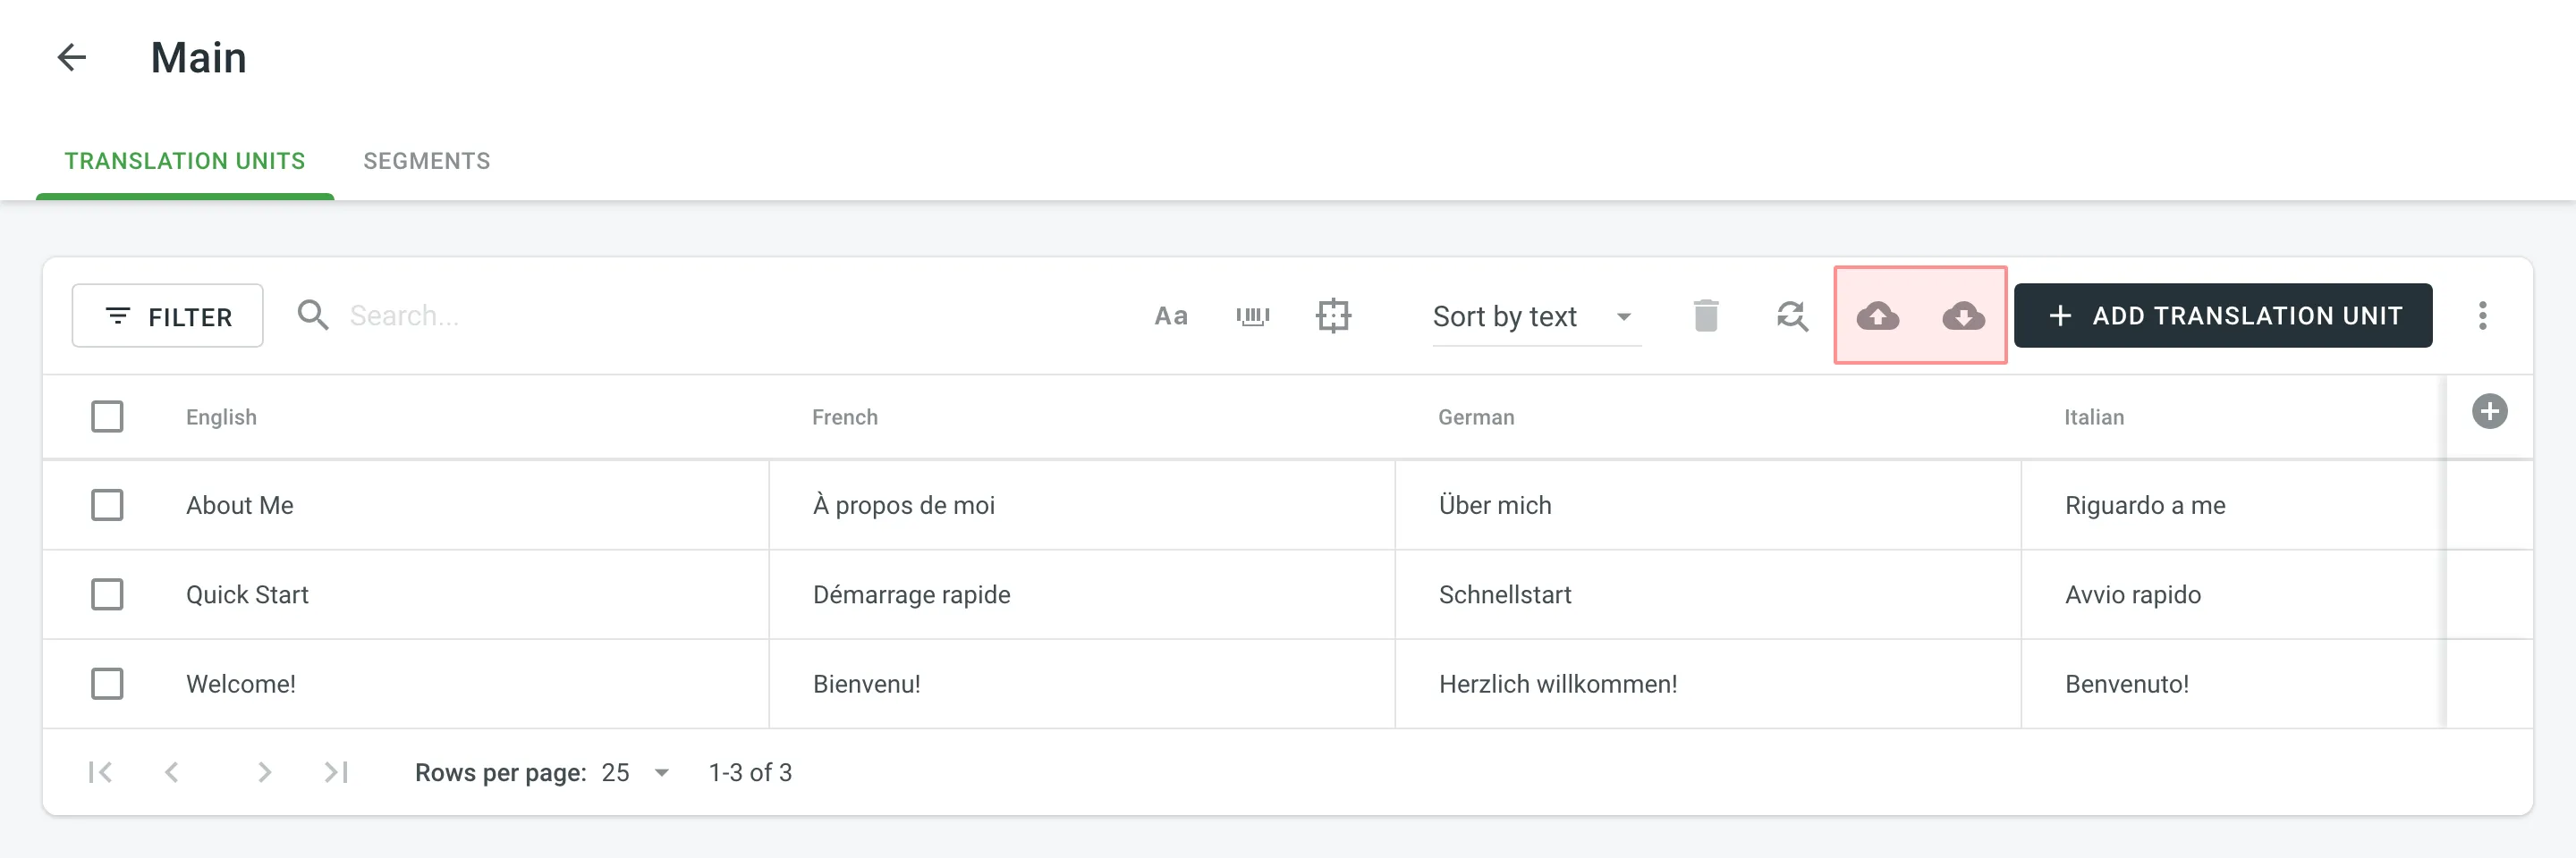This screenshot has width=2576, height=858.
Task: Click the '1-3 of 3' page count
Action: click(750, 773)
